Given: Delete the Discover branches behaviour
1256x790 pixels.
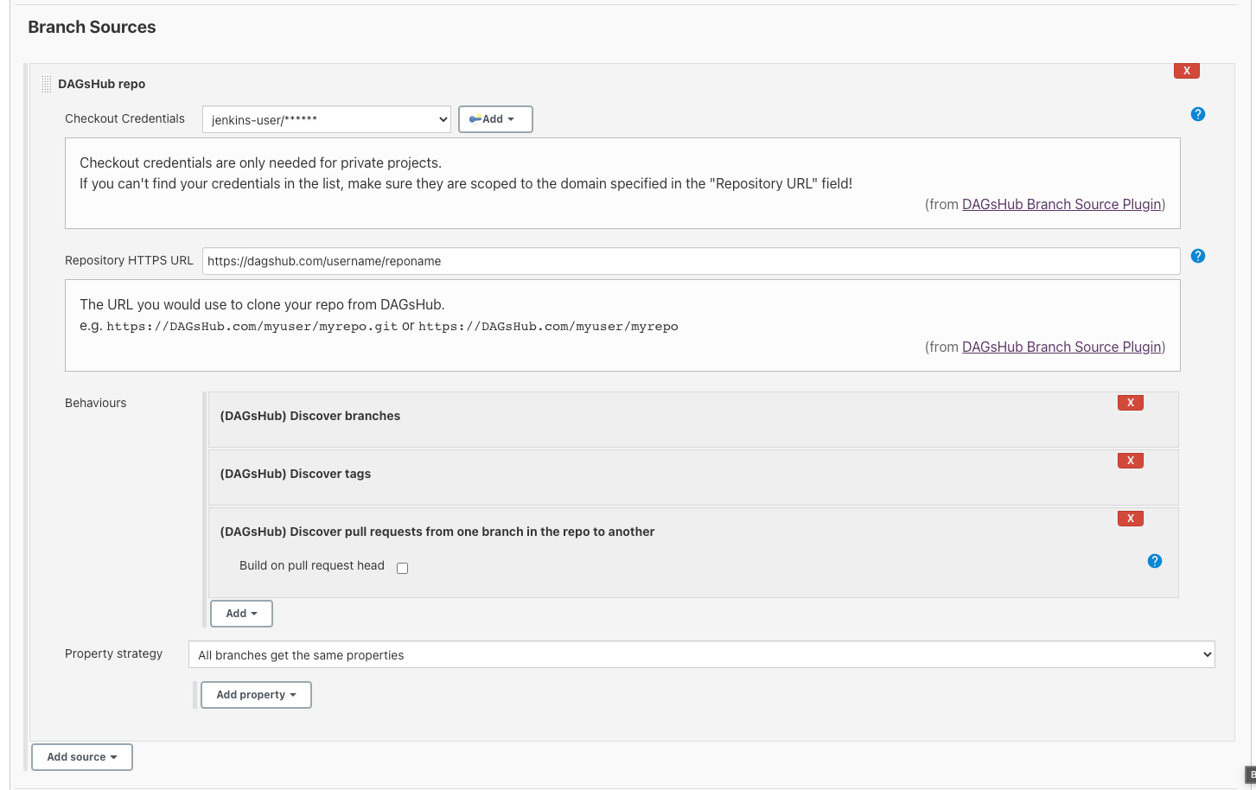Looking at the screenshot, I should coord(1130,402).
